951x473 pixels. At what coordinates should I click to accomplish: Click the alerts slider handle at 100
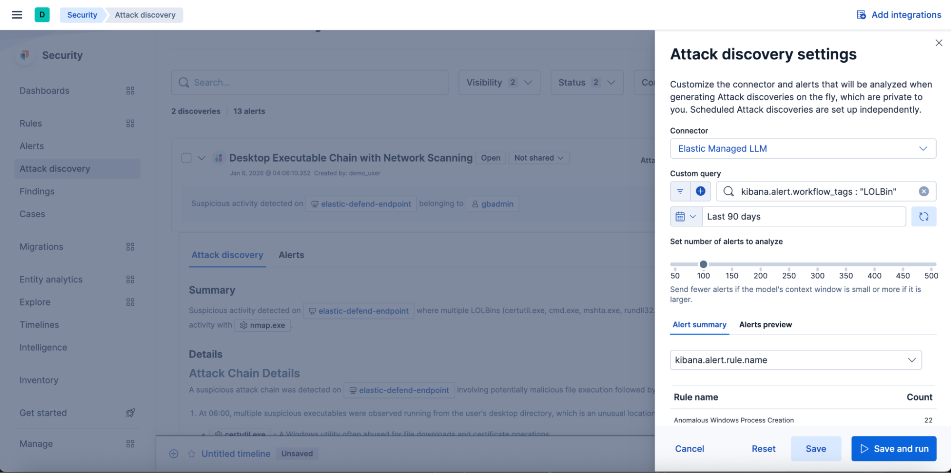tap(703, 264)
